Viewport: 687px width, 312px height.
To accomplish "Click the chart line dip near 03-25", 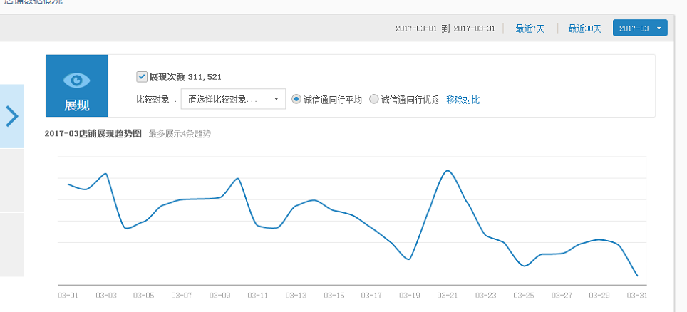I will [x=524, y=266].
